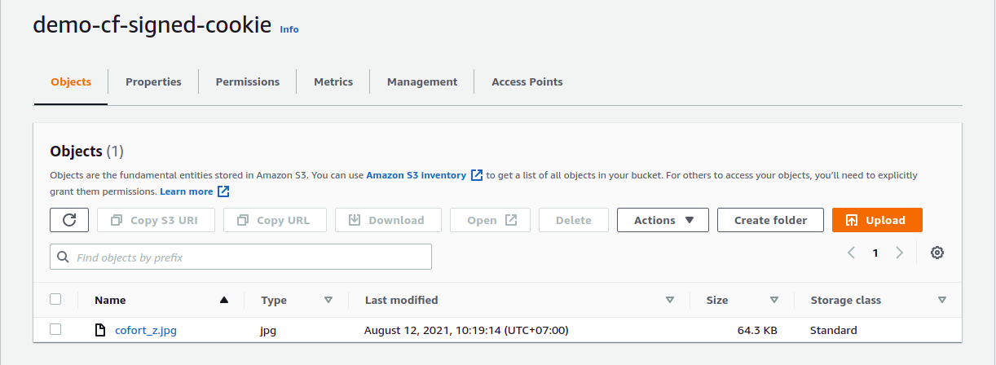Go to previous page chevron

pyautogui.click(x=851, y=253)
